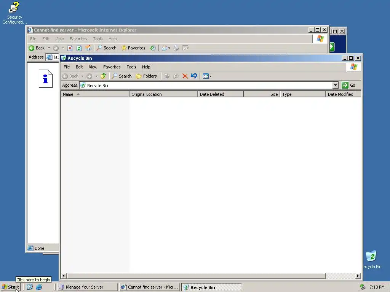This screenshot has height=292, width=390.
Task: Sort by Size column header
Action: tap(262, 94)
